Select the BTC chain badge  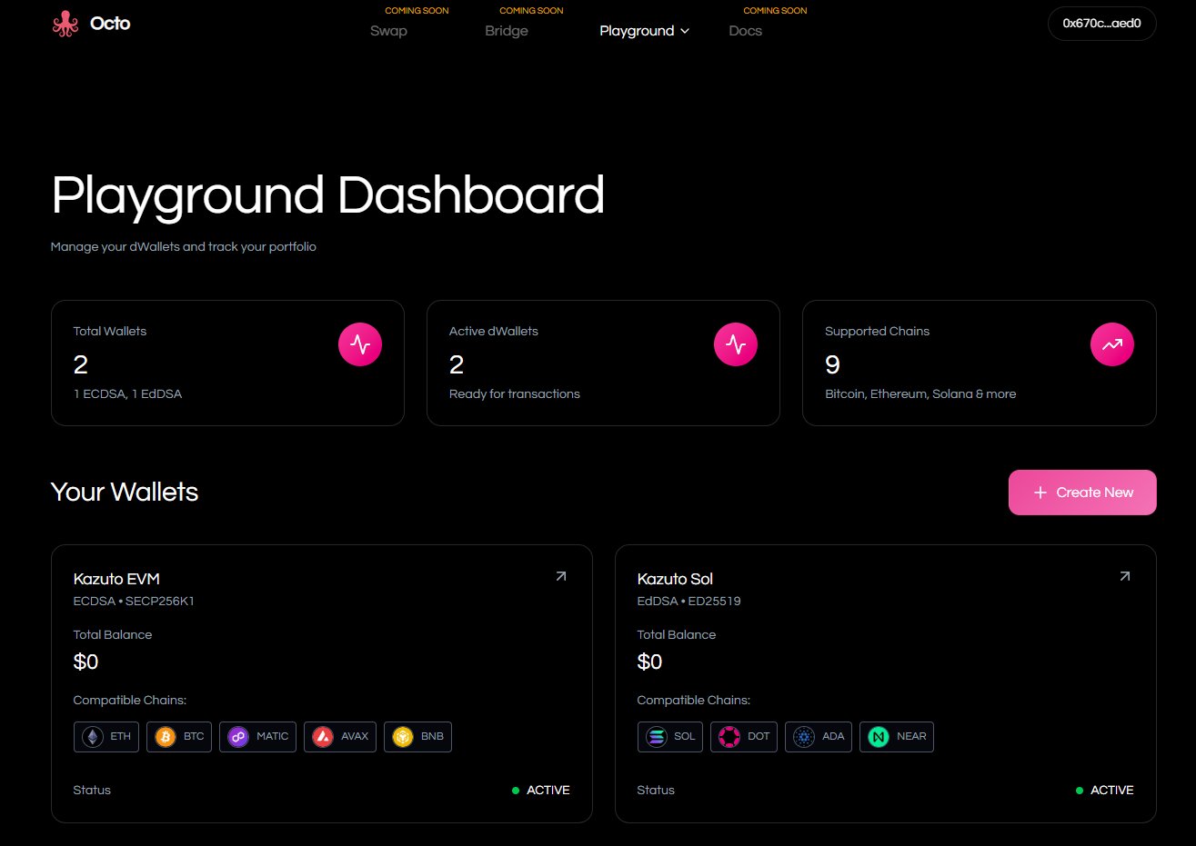pyautogui.click(x=179, y=737)
